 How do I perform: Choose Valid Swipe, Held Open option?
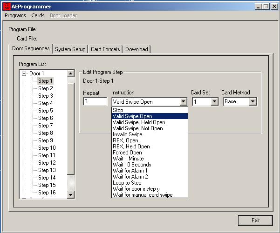point(150,122)
